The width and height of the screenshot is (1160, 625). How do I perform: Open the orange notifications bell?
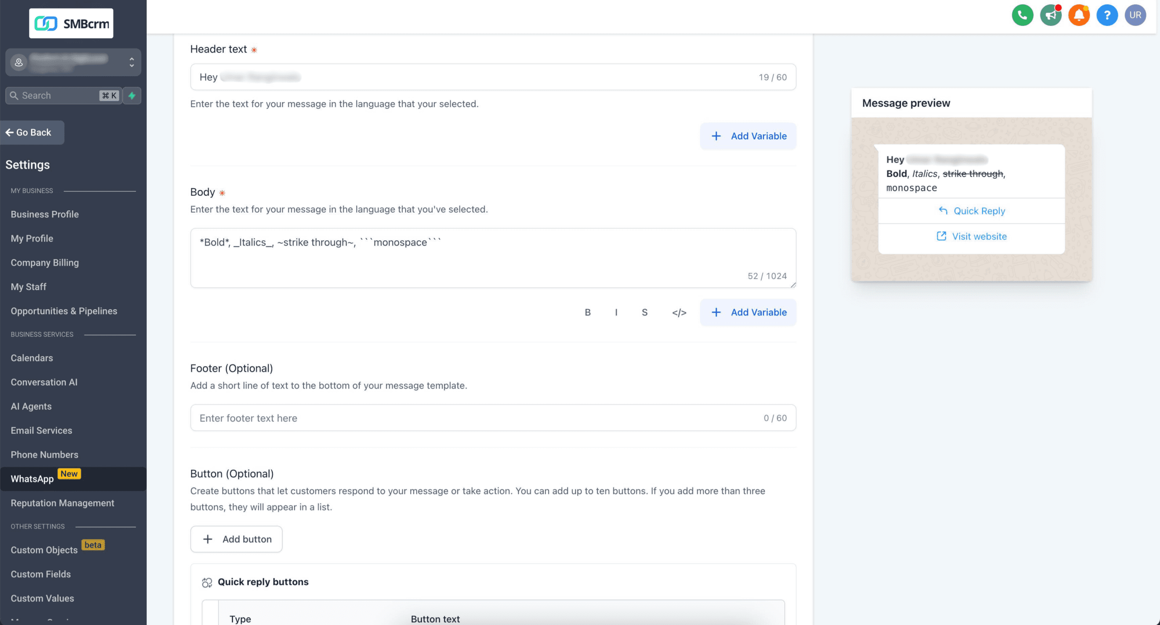coord(1079,15)
